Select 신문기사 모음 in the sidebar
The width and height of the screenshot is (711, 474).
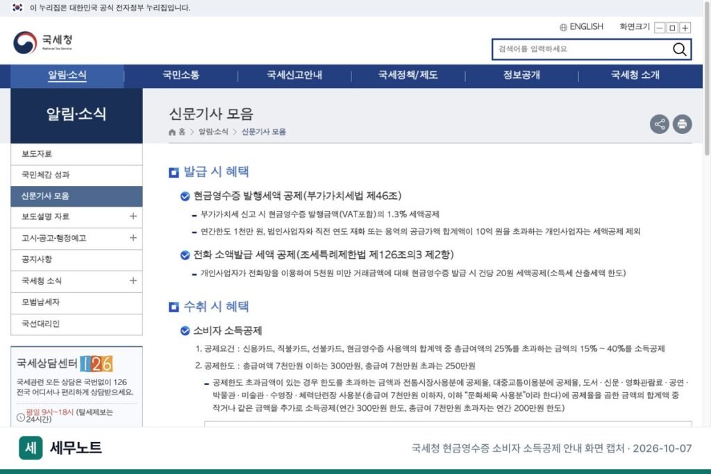coord(76,196)
